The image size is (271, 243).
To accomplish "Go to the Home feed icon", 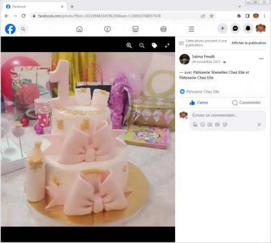I will click(79, 29).
